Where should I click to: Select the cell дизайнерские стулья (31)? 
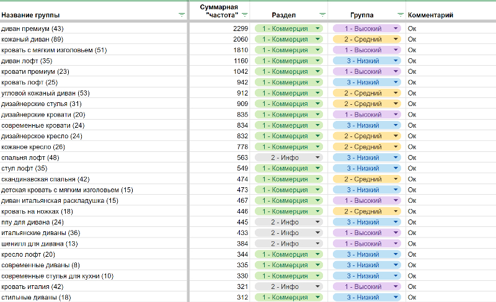(x=93, y=104)
